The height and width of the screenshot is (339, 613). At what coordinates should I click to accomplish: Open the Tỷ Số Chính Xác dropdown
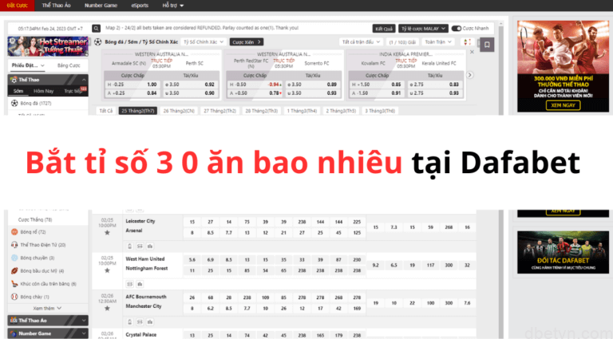[x=204, y=41]
